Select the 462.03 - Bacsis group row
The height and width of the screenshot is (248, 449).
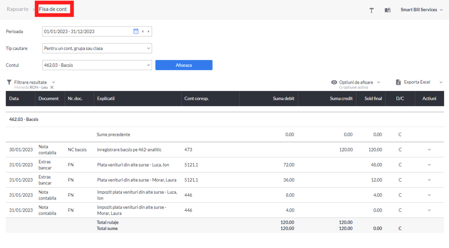click(x=225, y=119)
